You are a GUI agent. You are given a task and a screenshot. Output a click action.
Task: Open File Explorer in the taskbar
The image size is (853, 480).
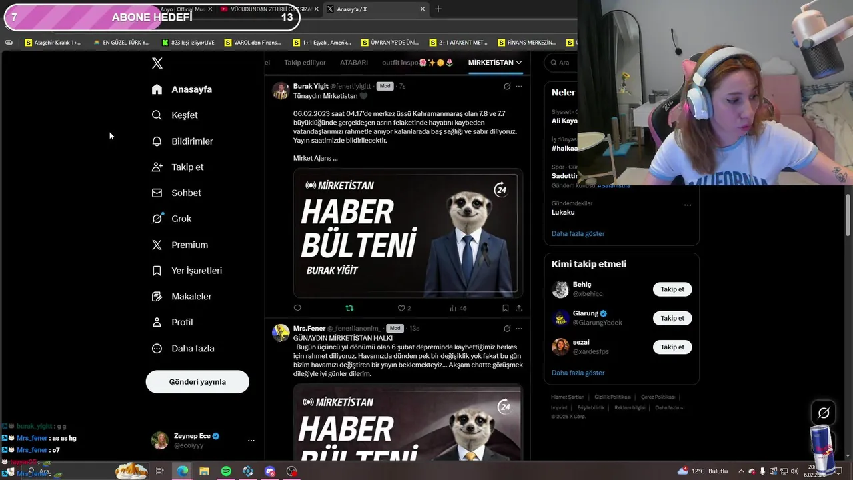coord(204,471)
